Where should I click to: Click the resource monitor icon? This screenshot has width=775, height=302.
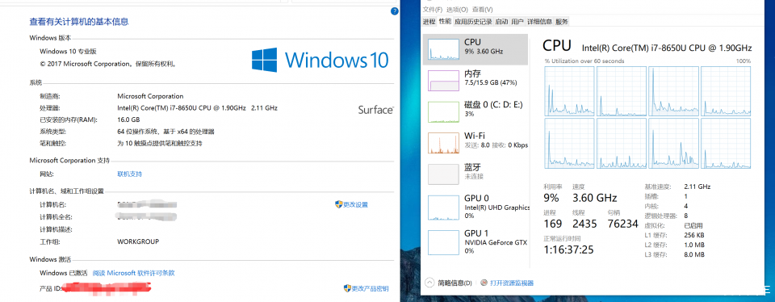coord(484,283)
